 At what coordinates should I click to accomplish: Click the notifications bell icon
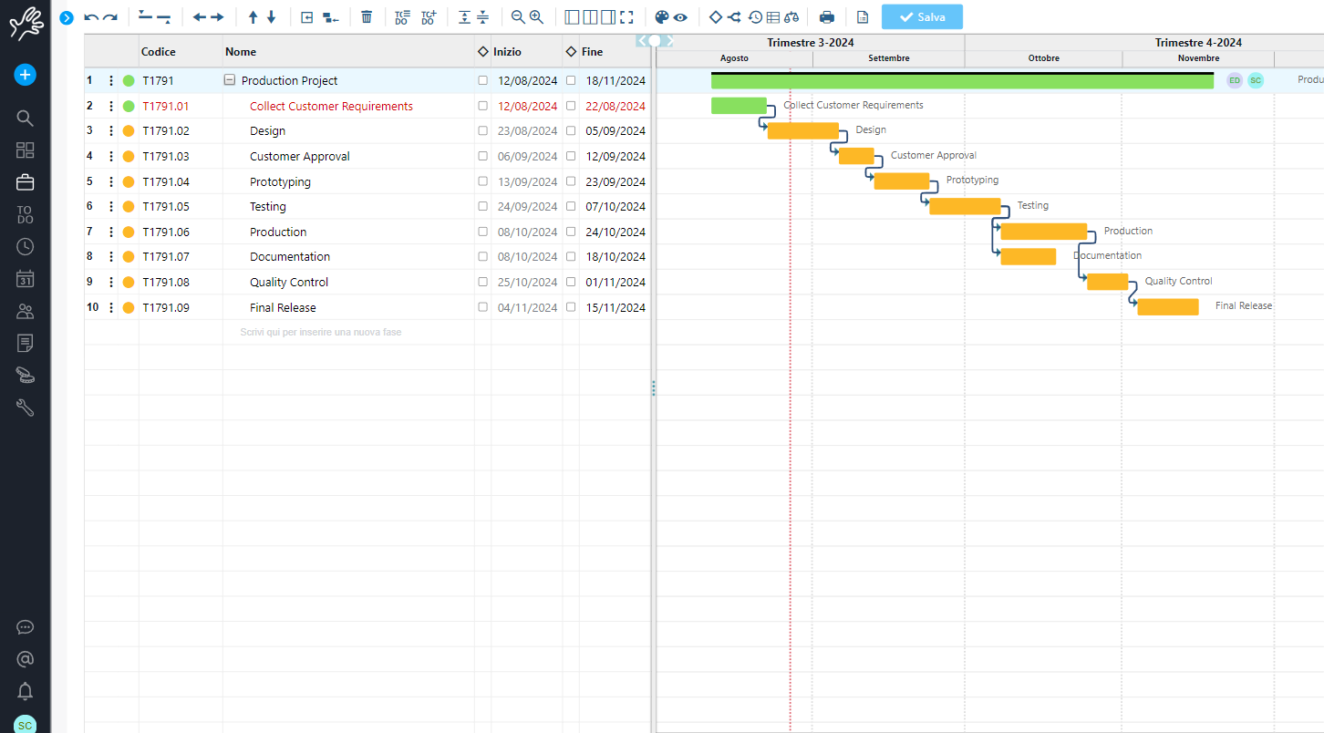point(26,691)
